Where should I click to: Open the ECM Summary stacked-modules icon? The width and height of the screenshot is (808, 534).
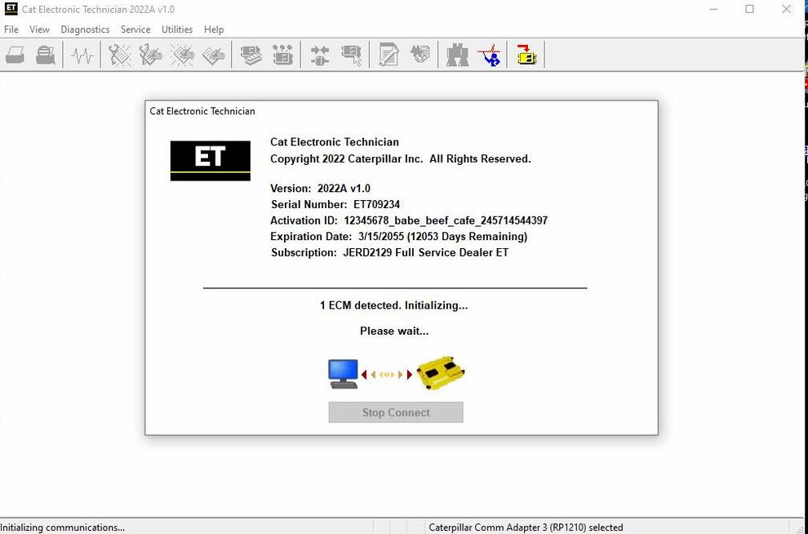click(251, 55)
